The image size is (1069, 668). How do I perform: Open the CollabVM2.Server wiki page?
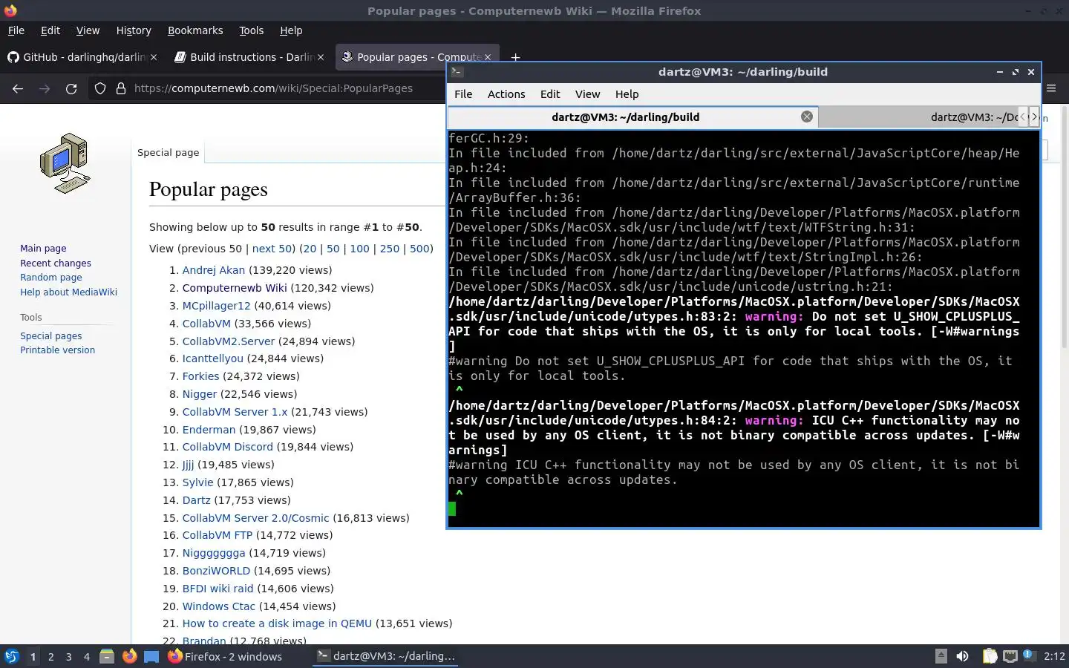pyautogui.click(x=229, y=341)
